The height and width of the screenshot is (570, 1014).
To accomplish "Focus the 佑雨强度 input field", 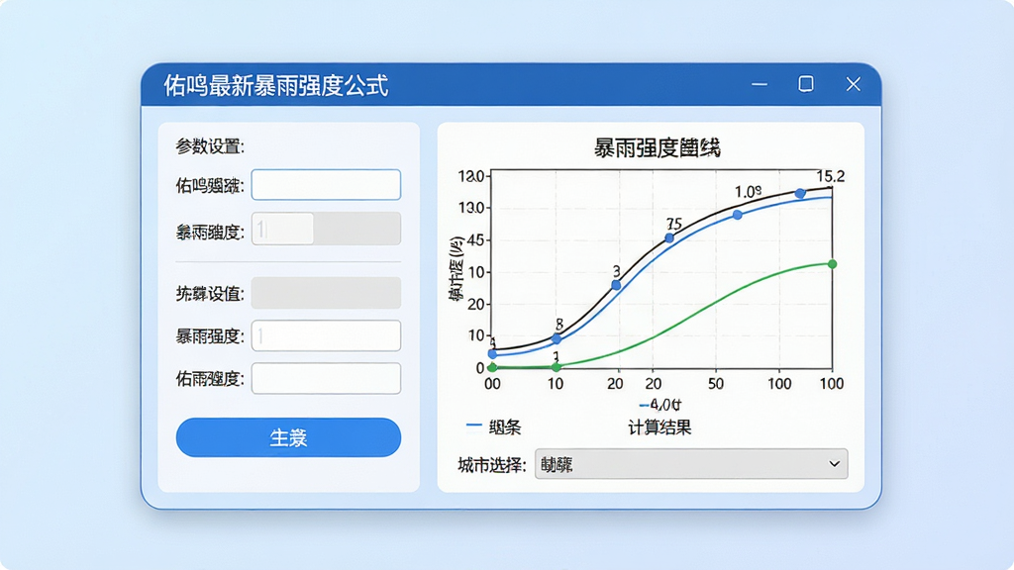I will point(326,379).
